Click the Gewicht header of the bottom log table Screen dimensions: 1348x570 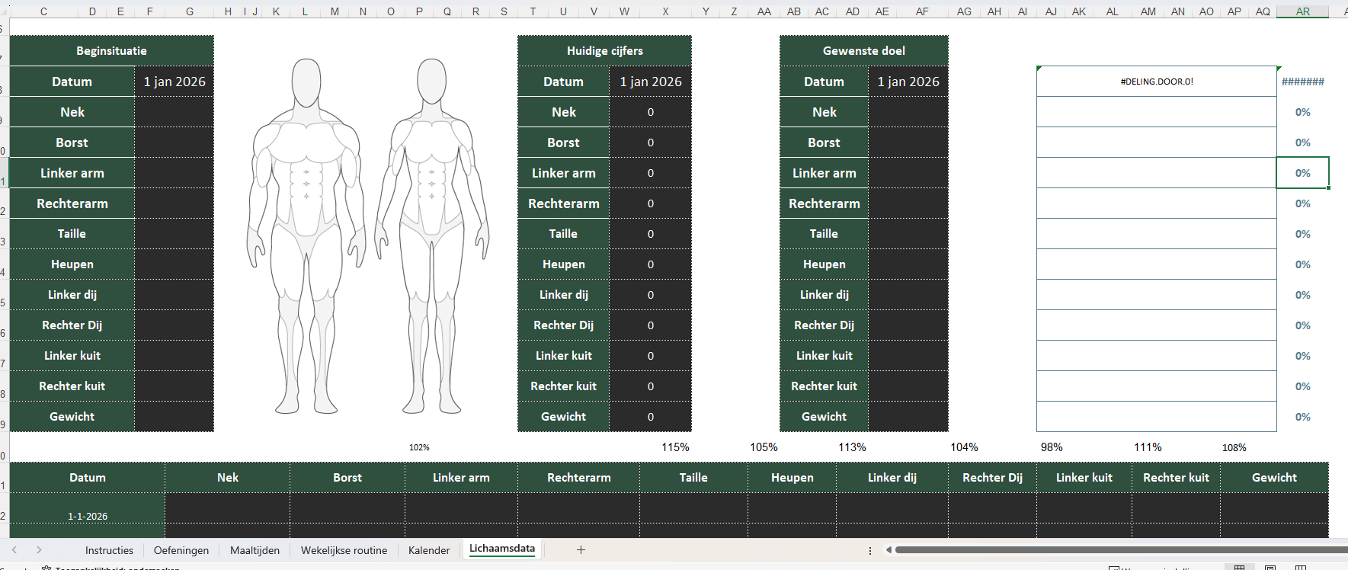(1274, 478)
